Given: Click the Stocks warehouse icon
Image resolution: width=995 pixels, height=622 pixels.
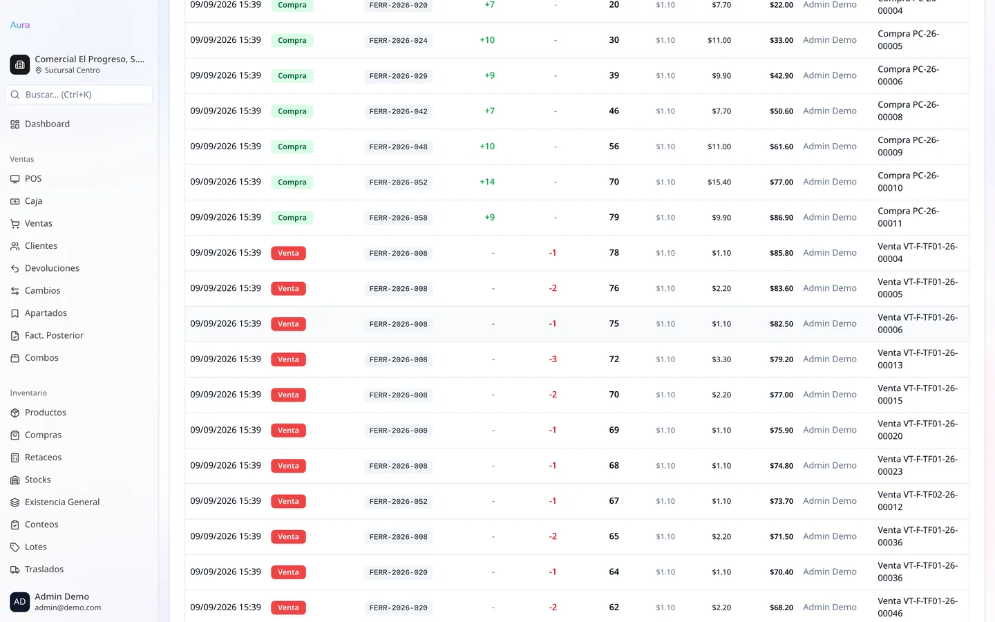Looking at the screenshot, I should pos(15,480).
